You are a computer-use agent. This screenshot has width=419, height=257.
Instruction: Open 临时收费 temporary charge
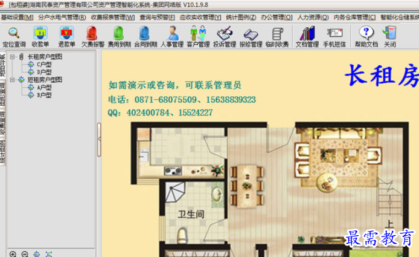click(277, 37)
